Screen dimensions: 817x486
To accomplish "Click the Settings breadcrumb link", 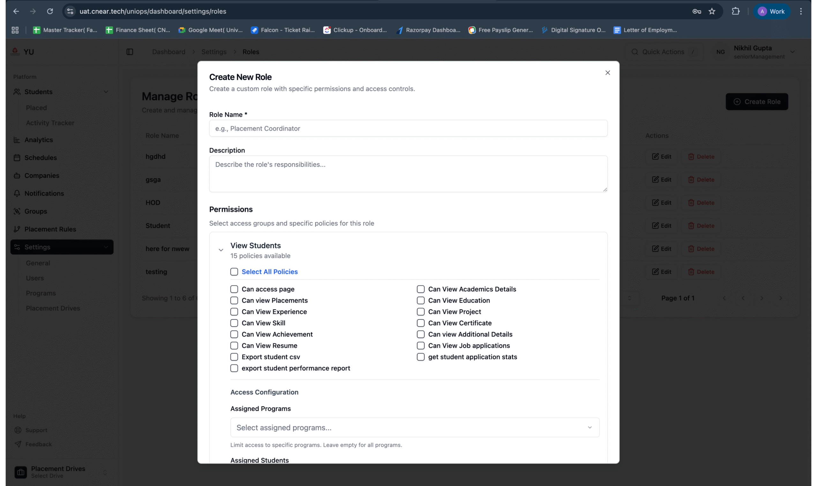I will [x=214, y=52].
